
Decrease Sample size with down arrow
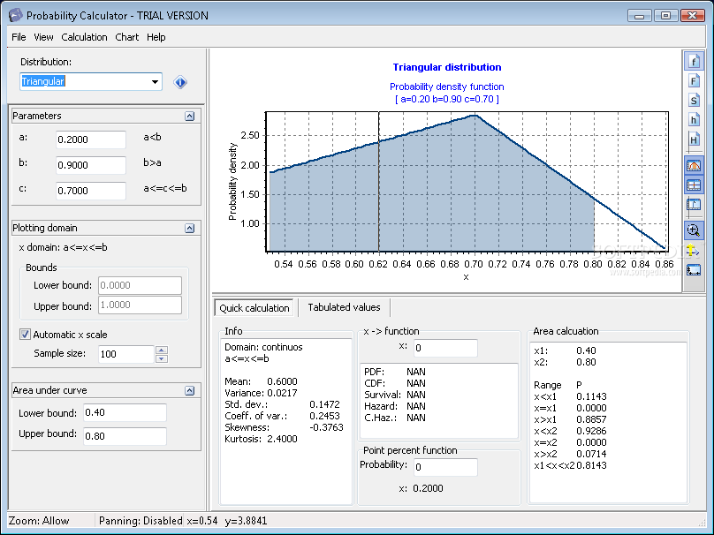(162, 359)
